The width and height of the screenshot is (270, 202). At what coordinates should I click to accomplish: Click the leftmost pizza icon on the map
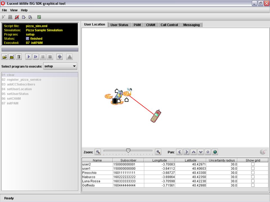tap(109, 96)
